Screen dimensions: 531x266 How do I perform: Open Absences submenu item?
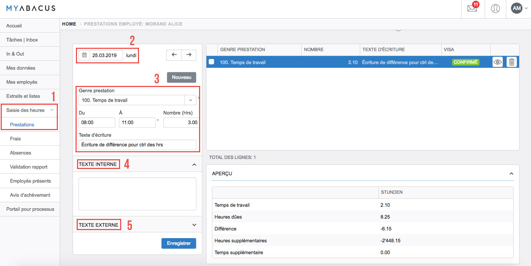(x=30, y=153)
